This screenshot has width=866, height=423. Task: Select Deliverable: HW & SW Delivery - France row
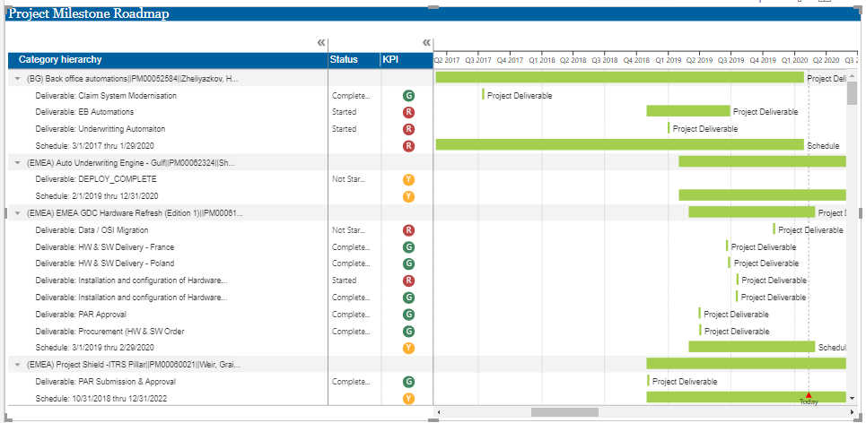pos(221,247)
